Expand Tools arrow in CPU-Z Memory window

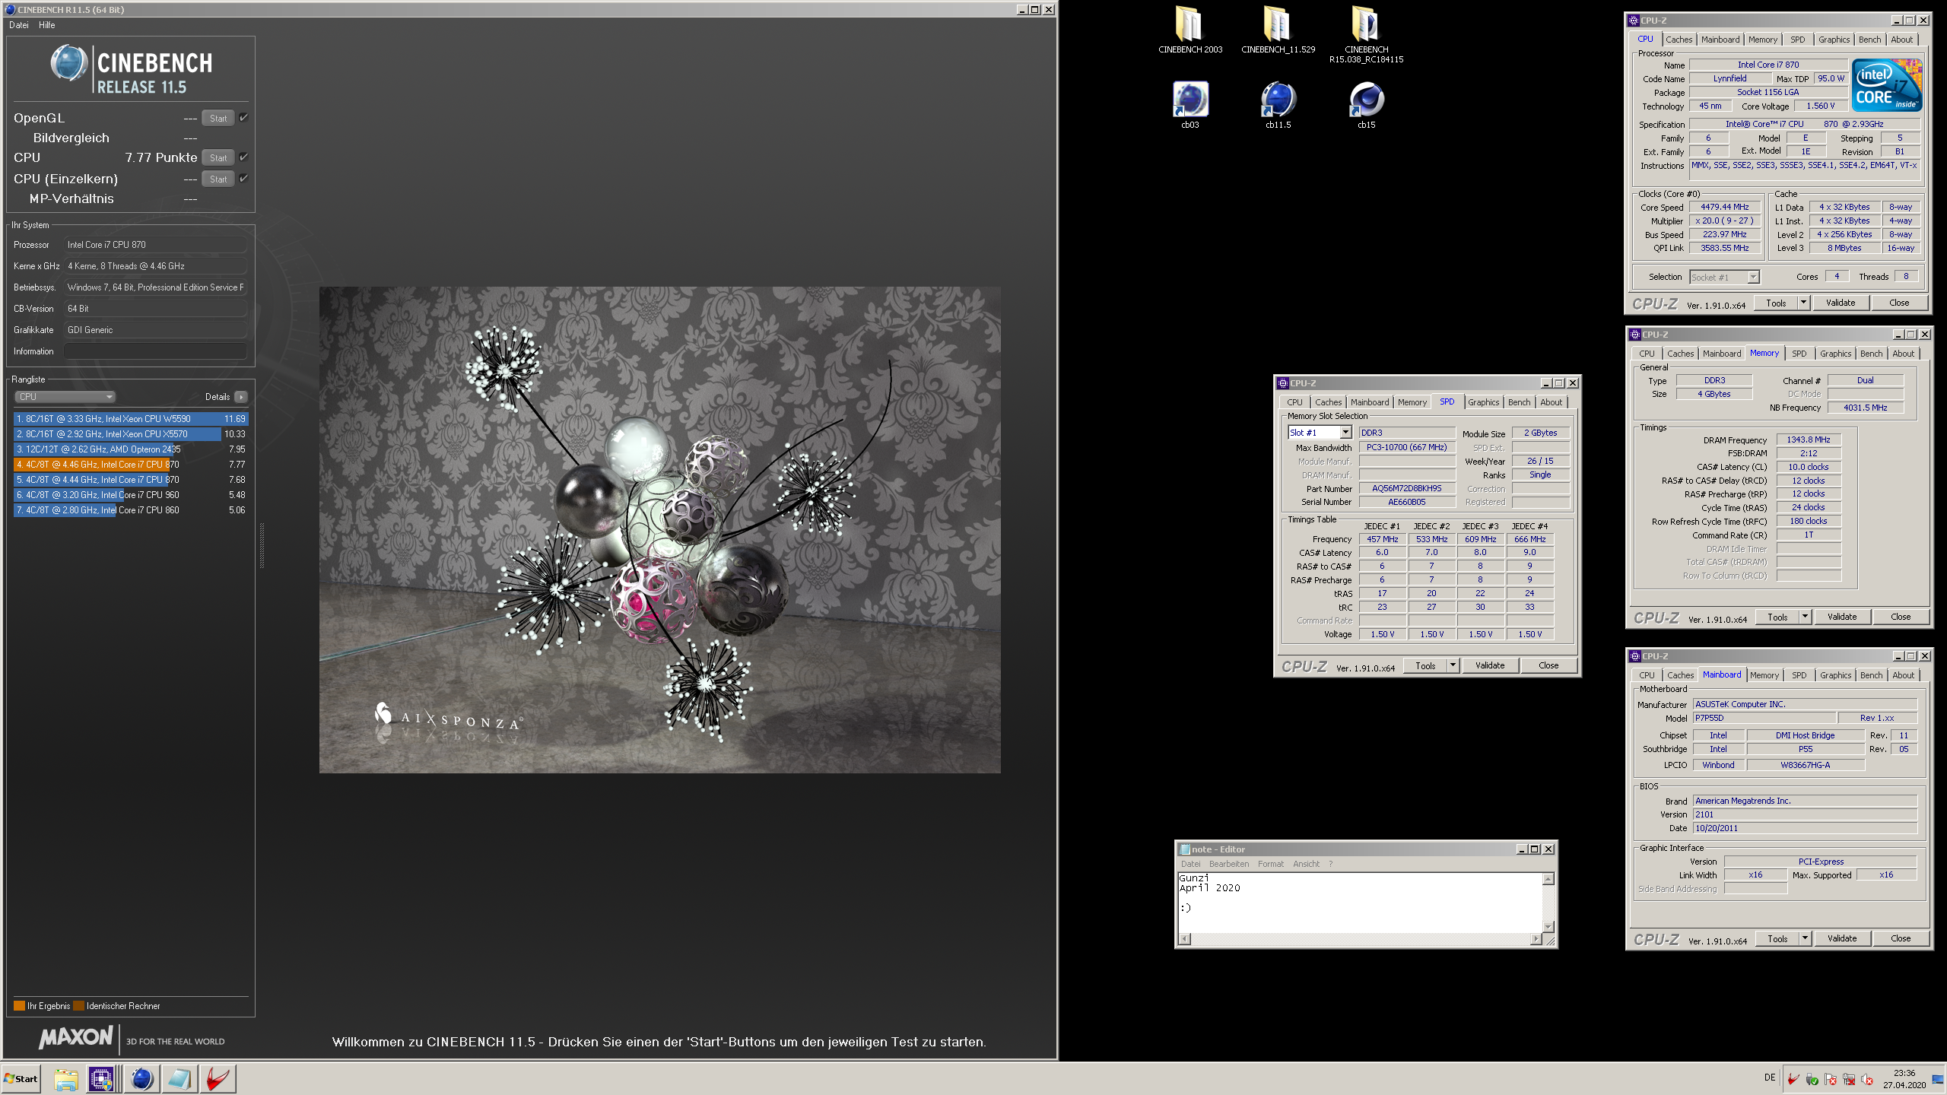[x=1805, y=617]
